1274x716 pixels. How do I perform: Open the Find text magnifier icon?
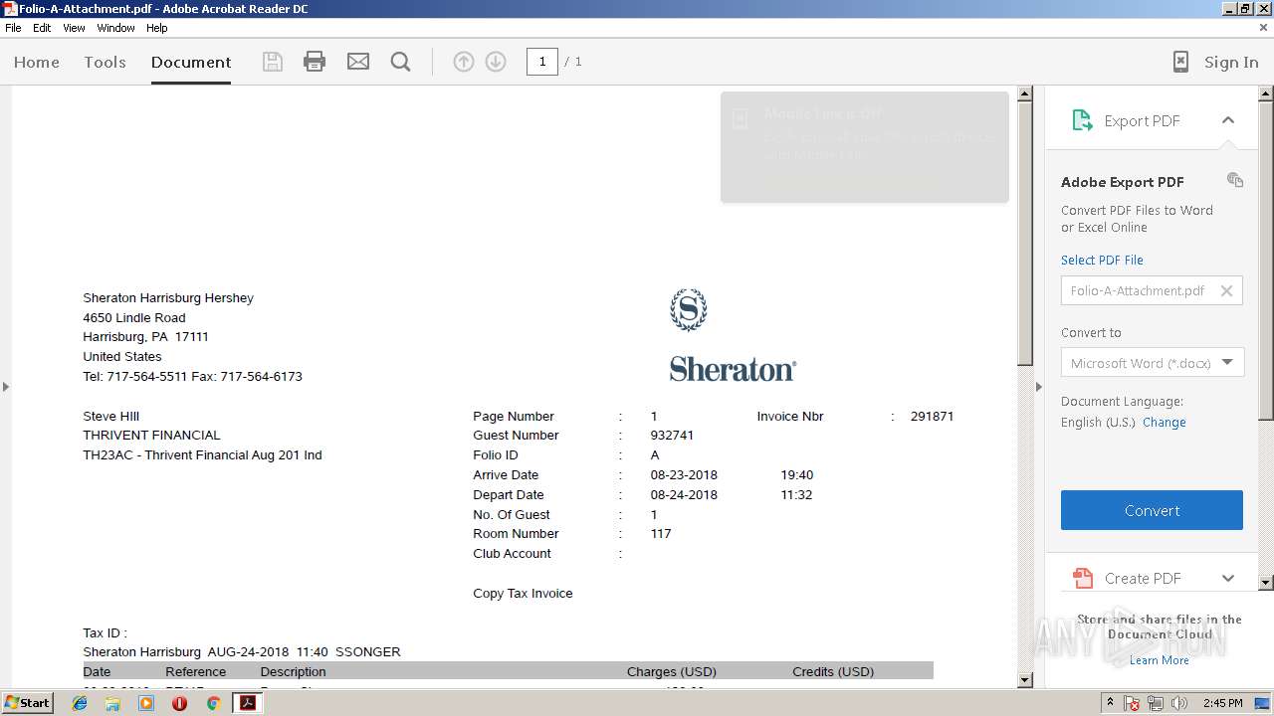401,62
